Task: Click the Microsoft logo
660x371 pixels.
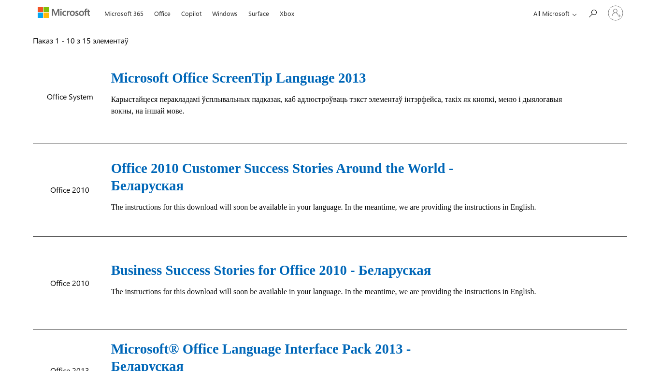Action: pyautogui.click(x=64, y=13)
